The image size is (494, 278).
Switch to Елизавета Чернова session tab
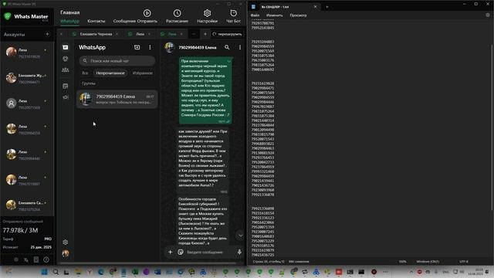coord(96,34)
